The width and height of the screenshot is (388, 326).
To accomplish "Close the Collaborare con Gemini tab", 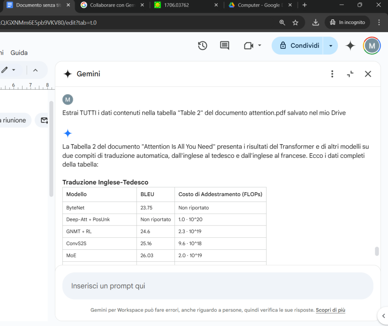I will point(142,5).
